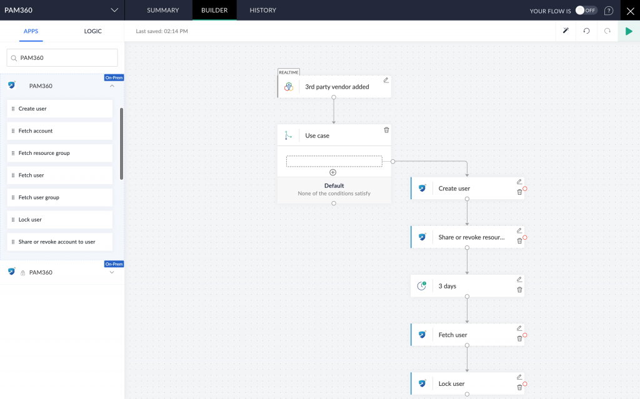The width and height of the screenshot is (640, 399).
Task: Toggle the flow ON/OFF switch
Action: pos(586,11)
